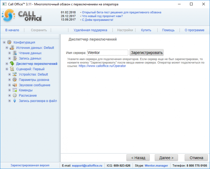Click the Имя сервера input field
The image size is (210, 169).
coord(108,53)
